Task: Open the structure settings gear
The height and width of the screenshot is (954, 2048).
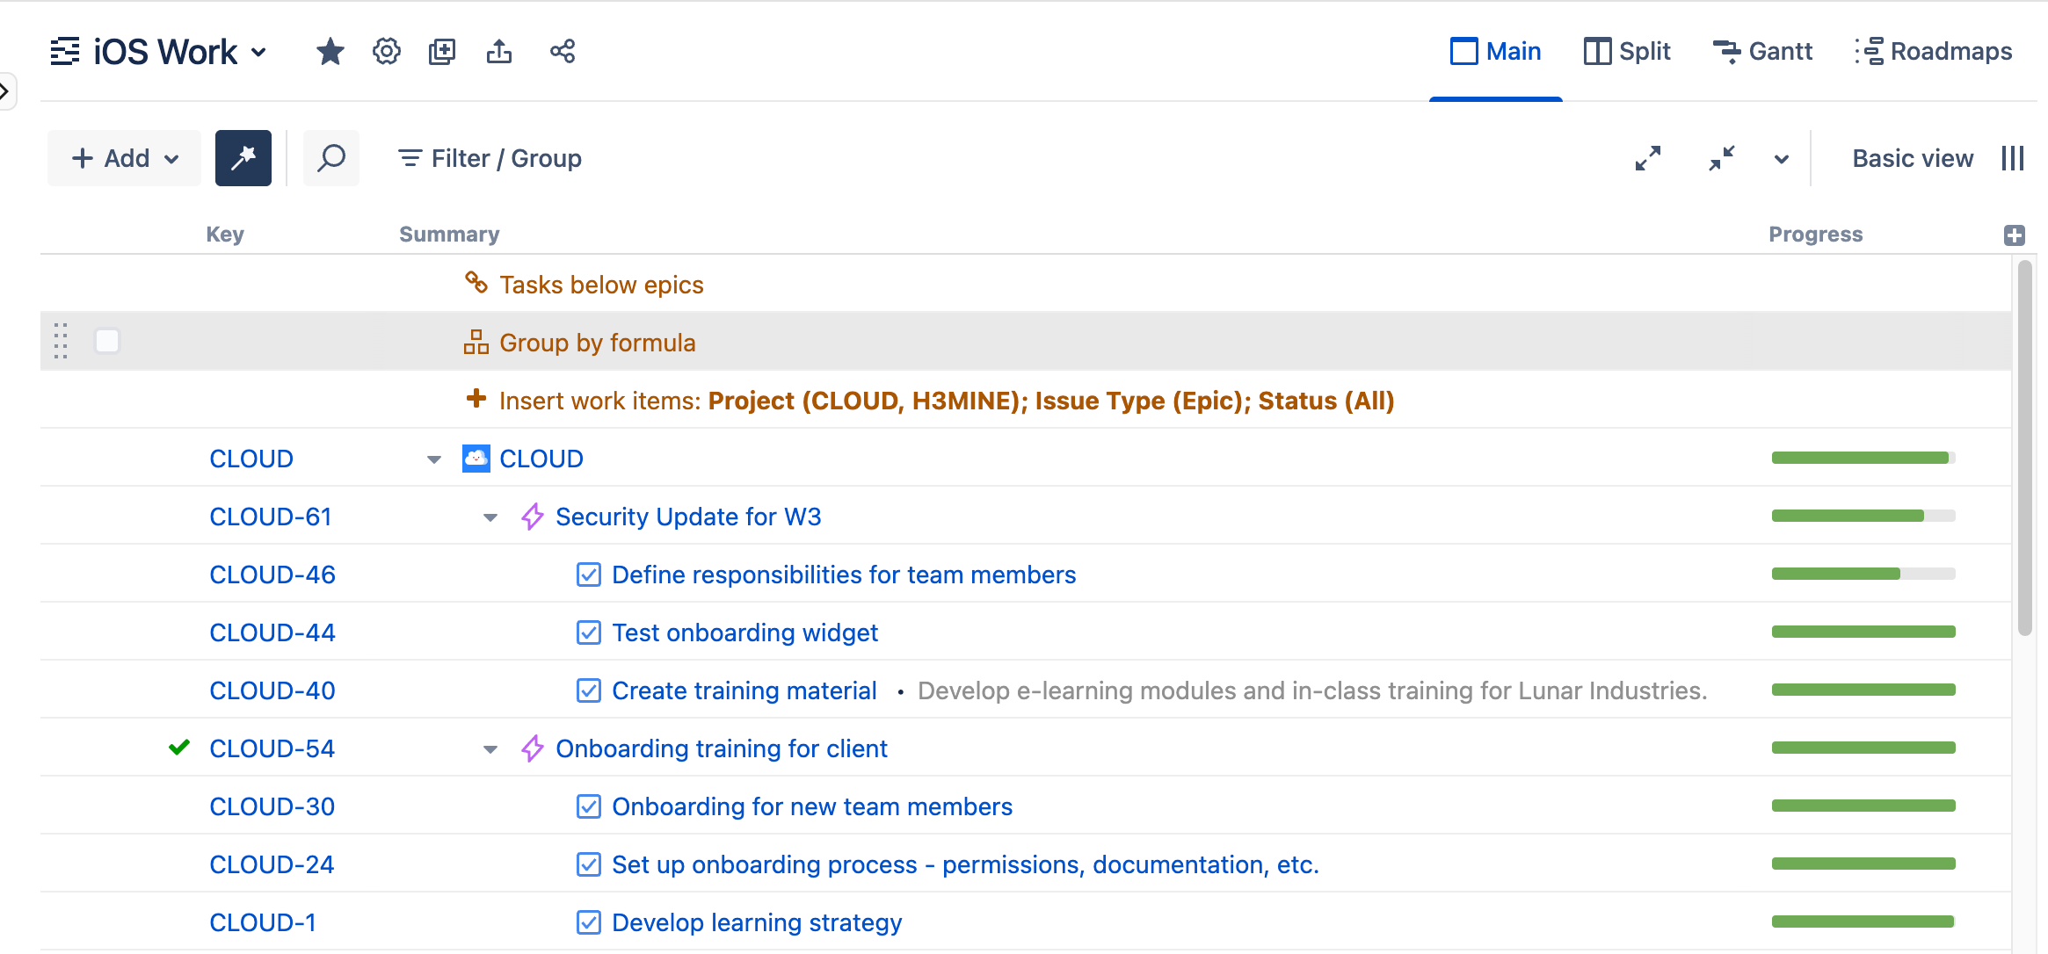Action: click(x=386, y=51)
